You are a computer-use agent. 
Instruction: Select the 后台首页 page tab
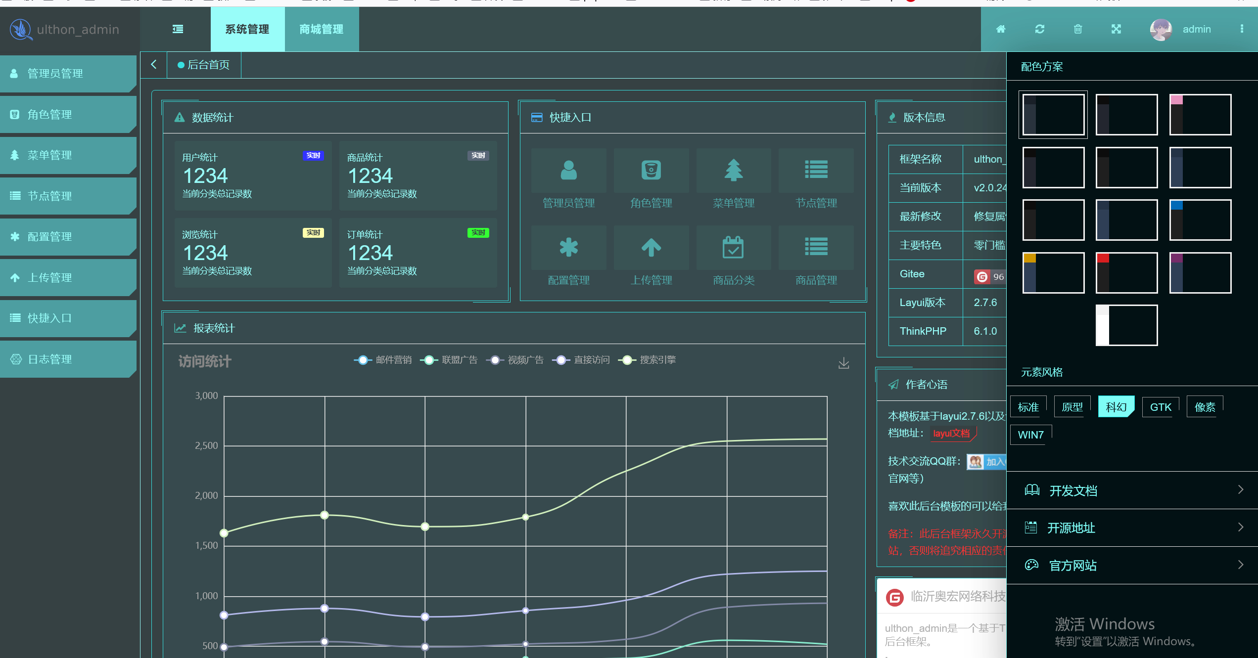point(204,65)
